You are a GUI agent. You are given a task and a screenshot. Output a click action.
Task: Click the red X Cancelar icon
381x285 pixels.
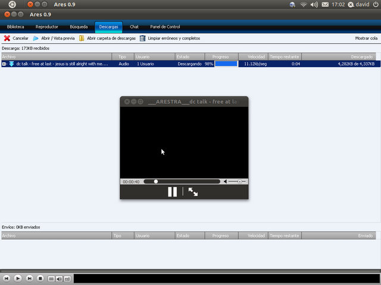(x=7, y=38)
